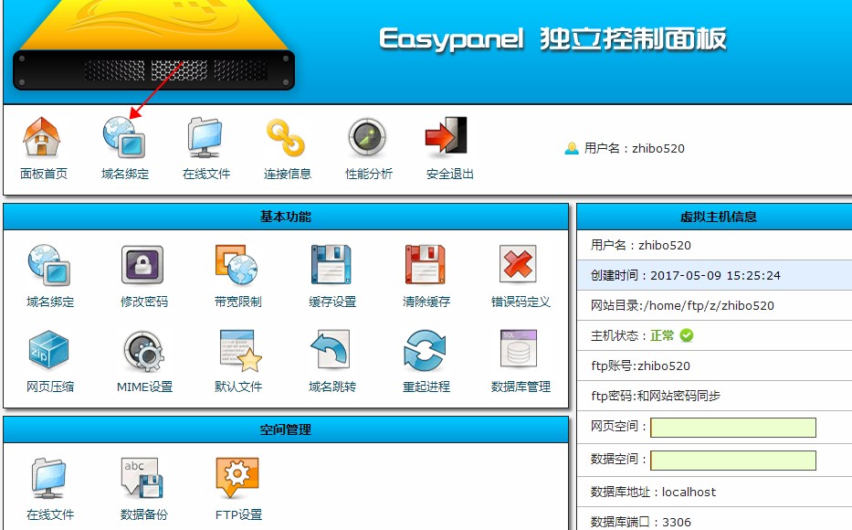Launch 性能分析 from top toolbar
The width and height of the screenshot is (852, 530).
pos(368,139)
